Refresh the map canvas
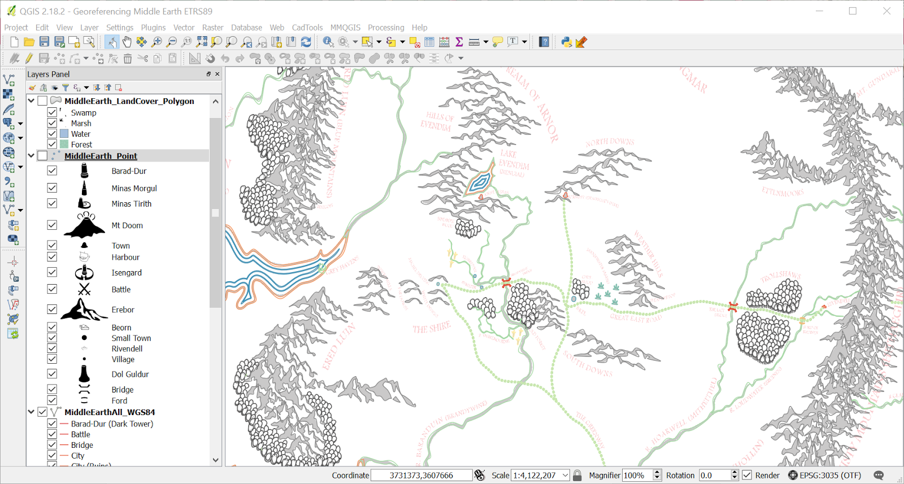This screenshot has width=904, height=484. [306, 42]
